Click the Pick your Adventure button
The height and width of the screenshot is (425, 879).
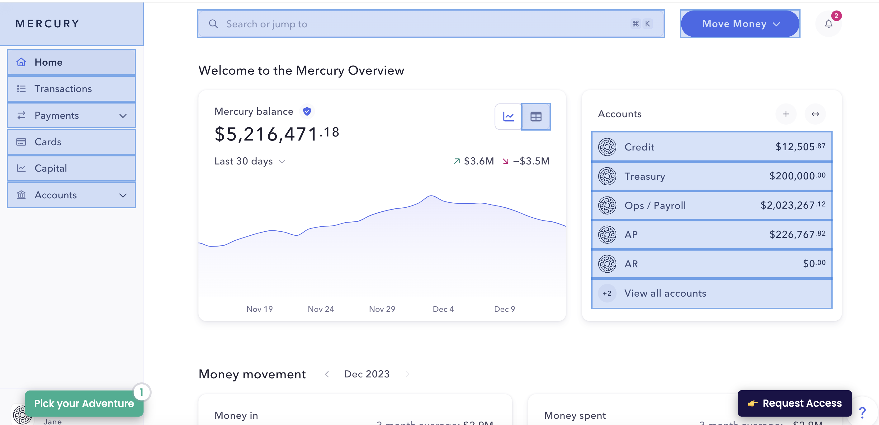tap(84, 403)
